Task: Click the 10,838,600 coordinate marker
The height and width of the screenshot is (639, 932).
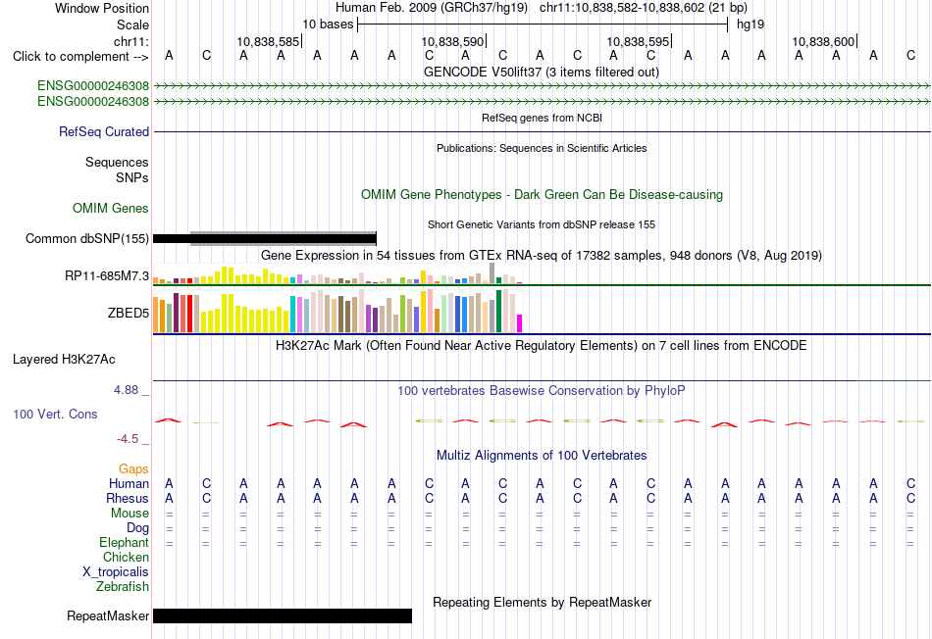Action: coord(823,41)
